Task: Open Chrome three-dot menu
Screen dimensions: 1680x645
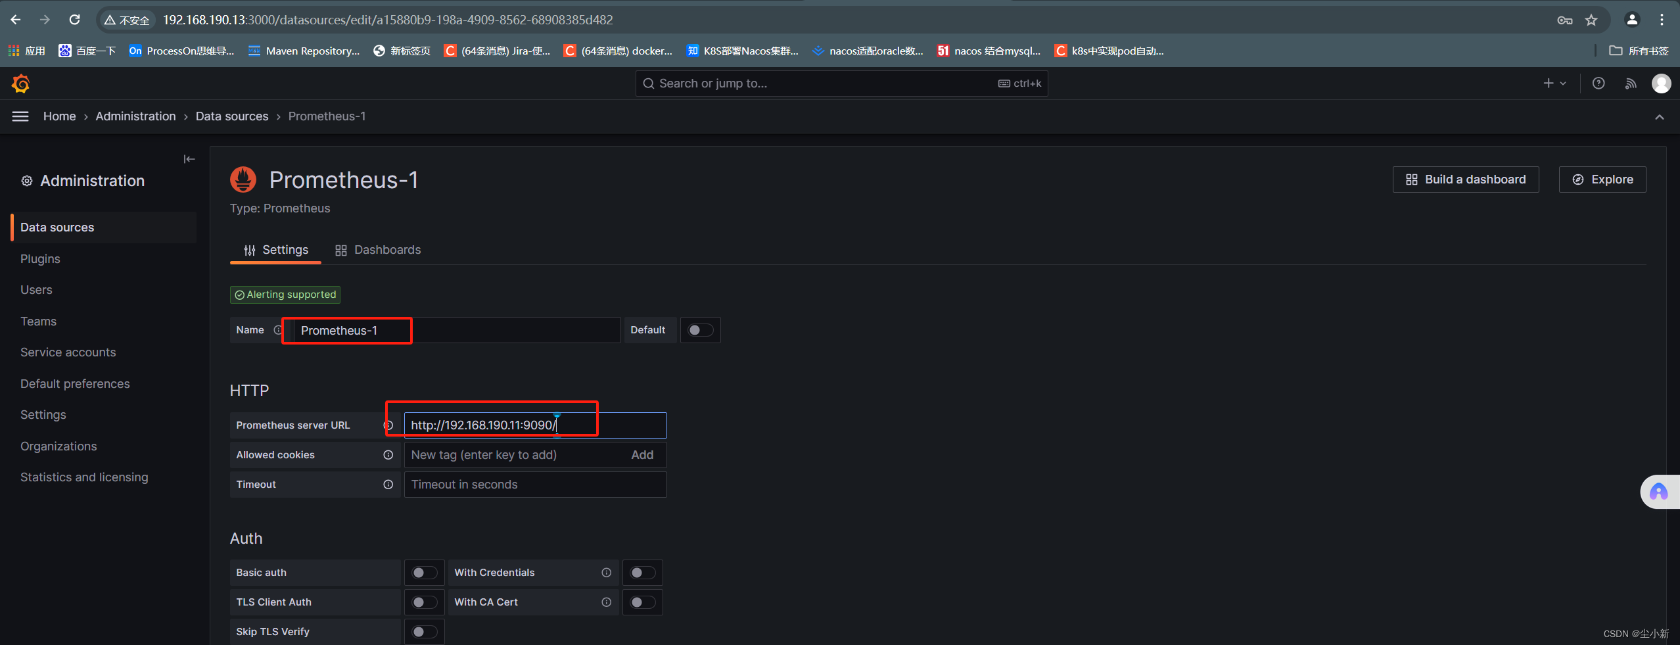Action: pos(1662,20)
